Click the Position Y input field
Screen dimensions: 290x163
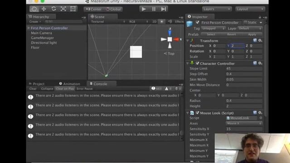(237, 46)
